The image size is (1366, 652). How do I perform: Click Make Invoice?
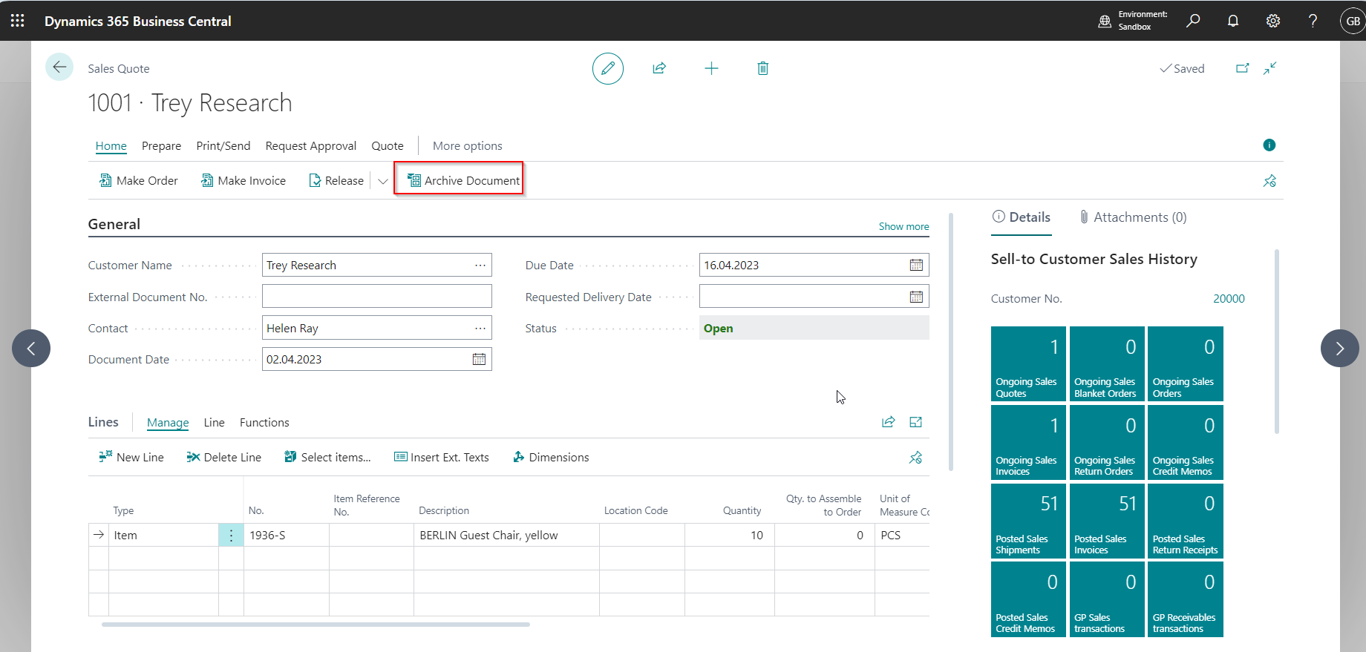click(244, 181)
